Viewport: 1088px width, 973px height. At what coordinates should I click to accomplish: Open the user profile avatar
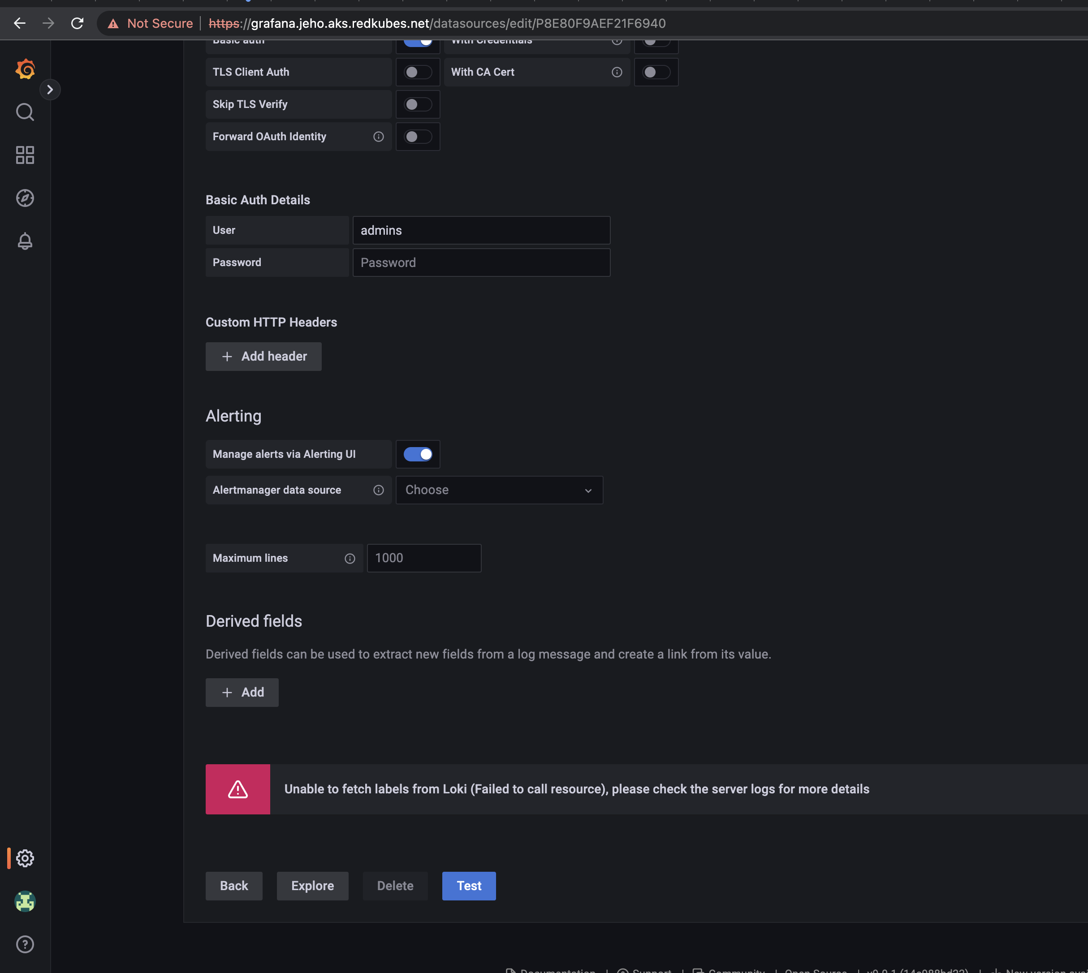pyautogui.click(x=25, y=901)
